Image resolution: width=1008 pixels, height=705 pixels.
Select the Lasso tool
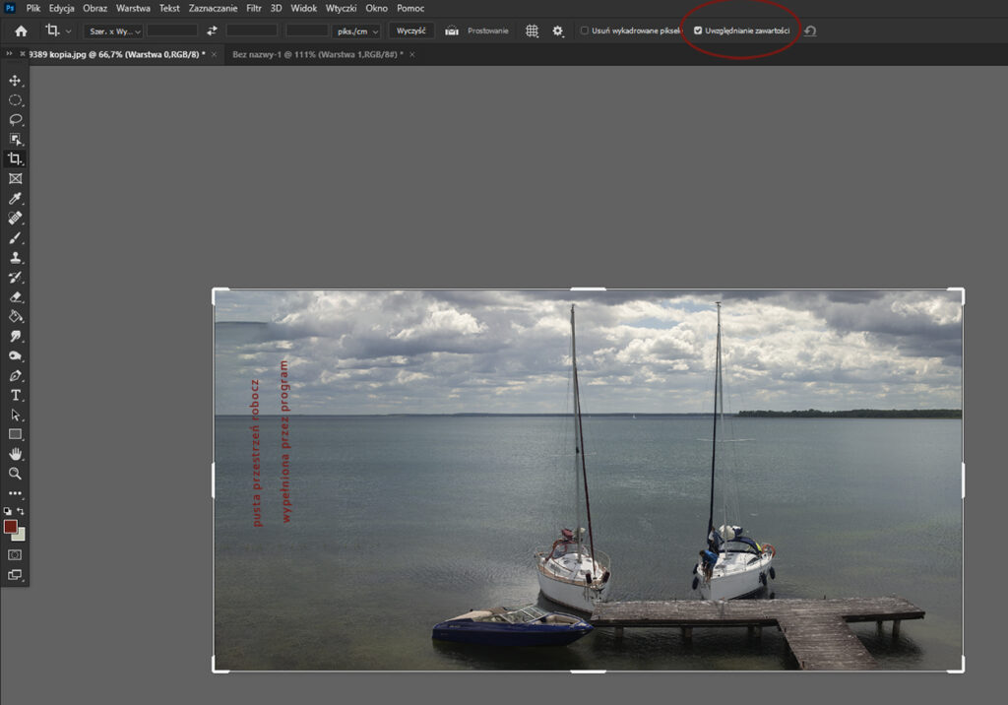tap(14, 119)
